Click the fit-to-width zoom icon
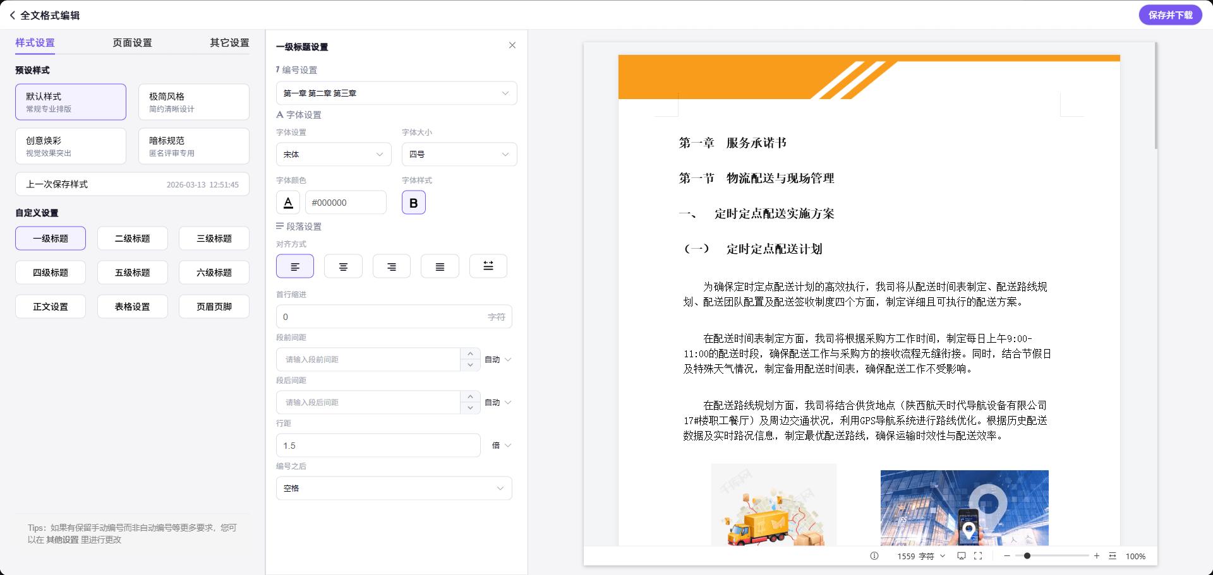Viewport: 1213px width, 575px height. pyautogui.click(x=1112, y=556)
